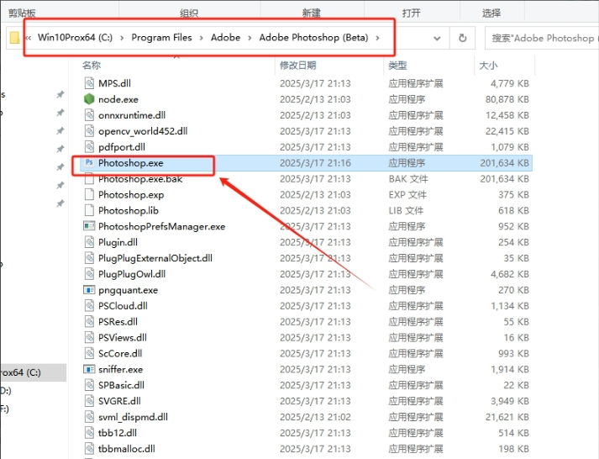Expand chevron after Win10Prox64 (C:) breadcrumb

tap(122, 38)
